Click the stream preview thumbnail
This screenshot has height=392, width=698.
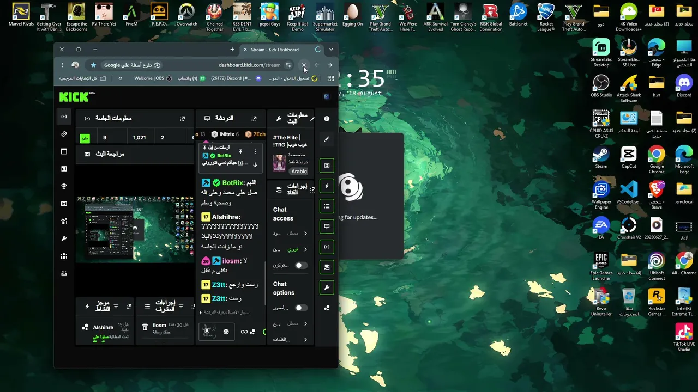point(135,230)
